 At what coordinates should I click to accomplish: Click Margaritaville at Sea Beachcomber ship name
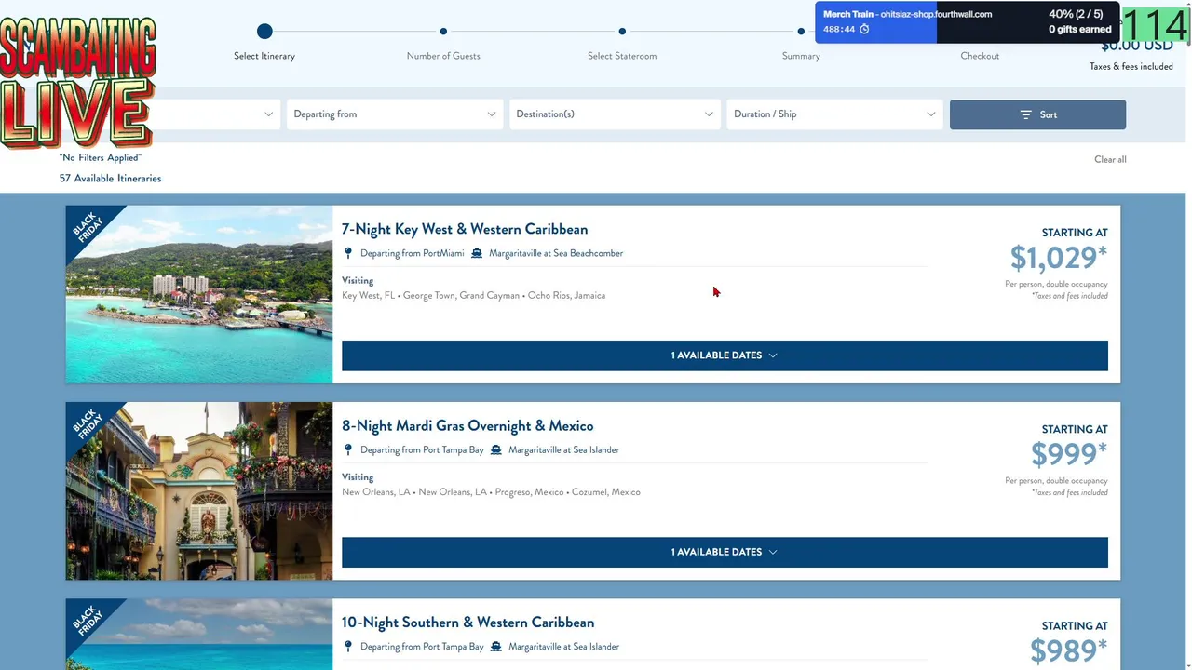click(556, 253)
